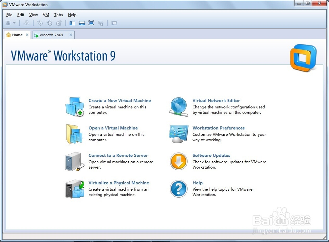Open the Snapshot Manager toolbar icon

click(59, 23)
